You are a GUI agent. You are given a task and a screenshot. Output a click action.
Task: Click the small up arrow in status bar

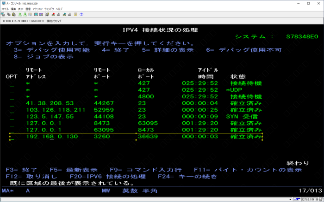click(290, 200)
